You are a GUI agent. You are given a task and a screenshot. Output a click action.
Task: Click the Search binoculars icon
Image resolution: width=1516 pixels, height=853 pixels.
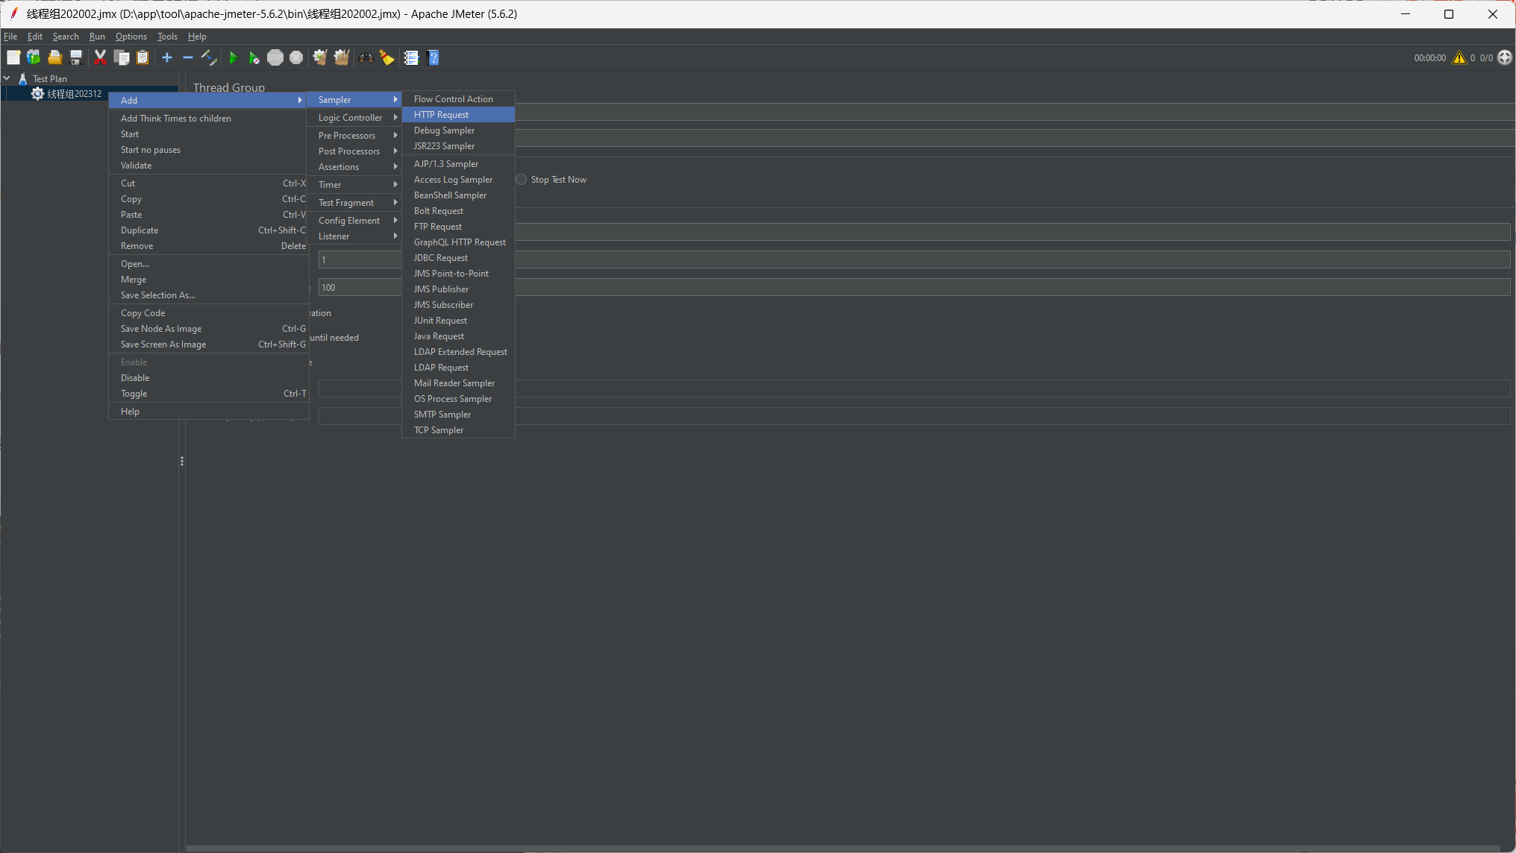366,57
